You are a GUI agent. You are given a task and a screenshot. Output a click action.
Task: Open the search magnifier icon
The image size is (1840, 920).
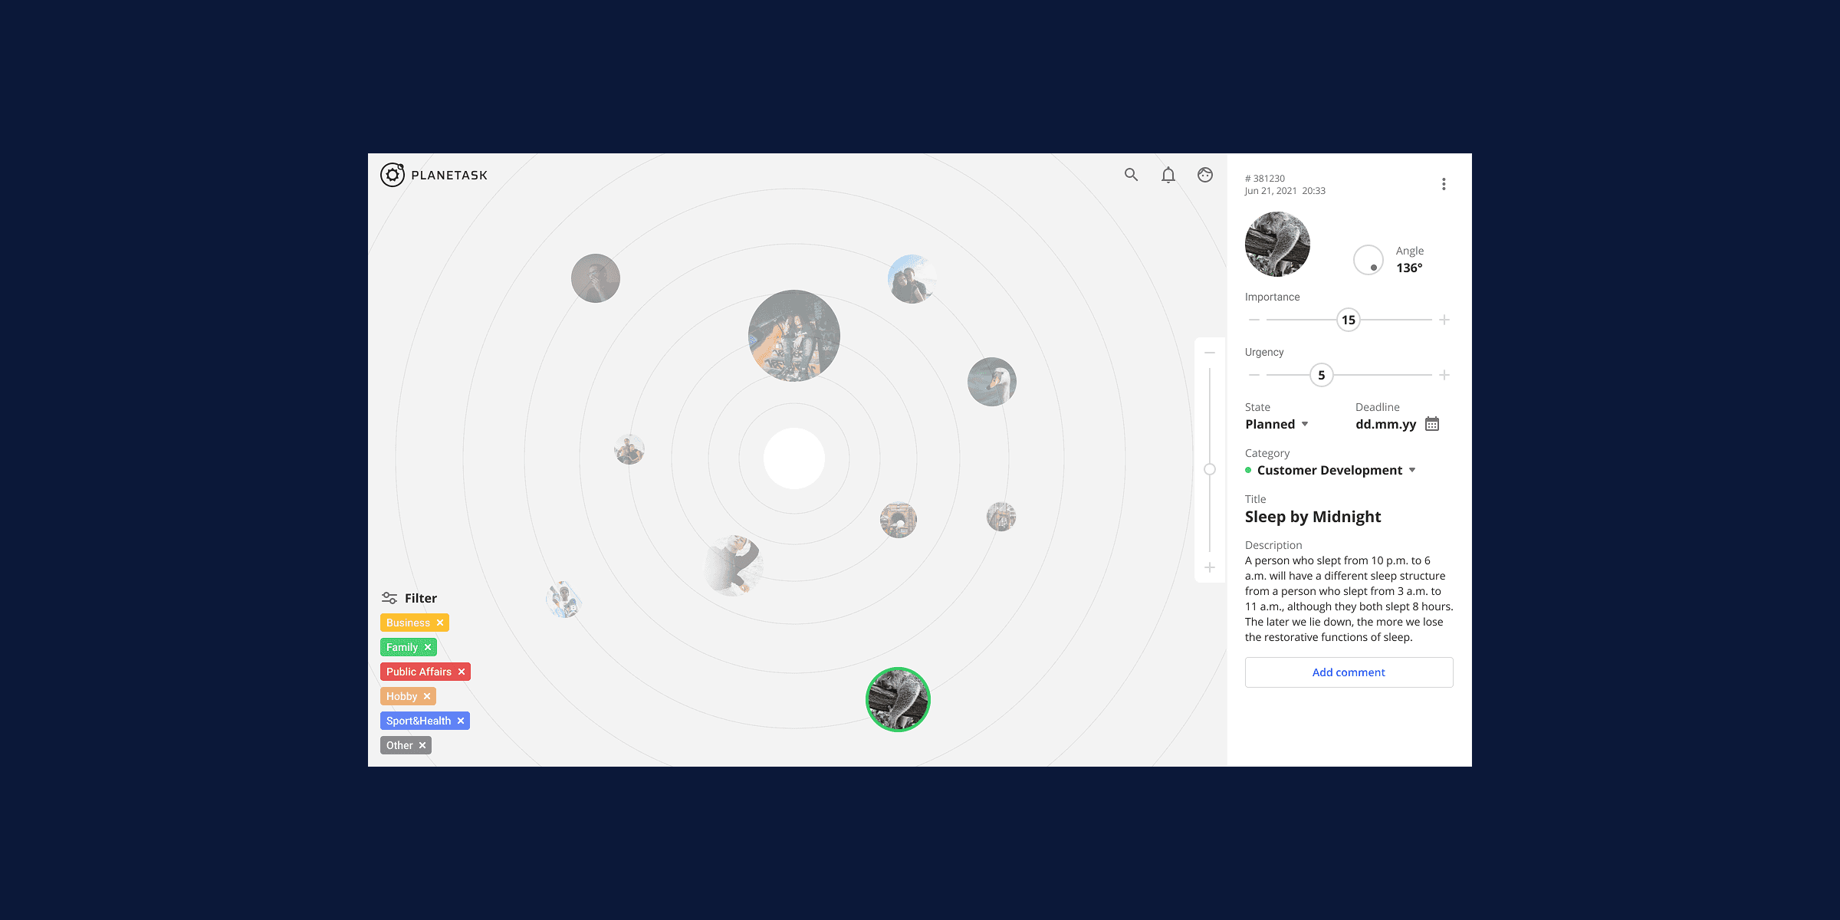[1131, 175]
